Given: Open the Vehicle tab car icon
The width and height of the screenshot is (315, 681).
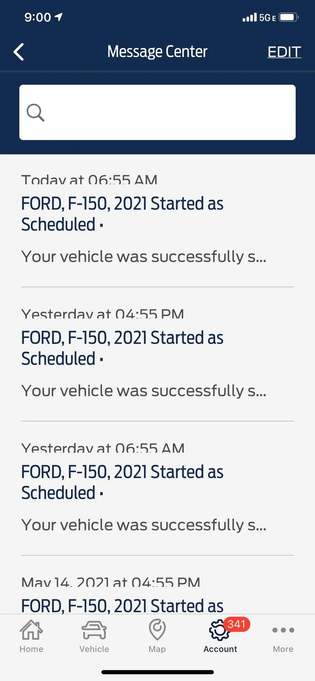Looking at the screenshot, I should [x=94, y=630].
